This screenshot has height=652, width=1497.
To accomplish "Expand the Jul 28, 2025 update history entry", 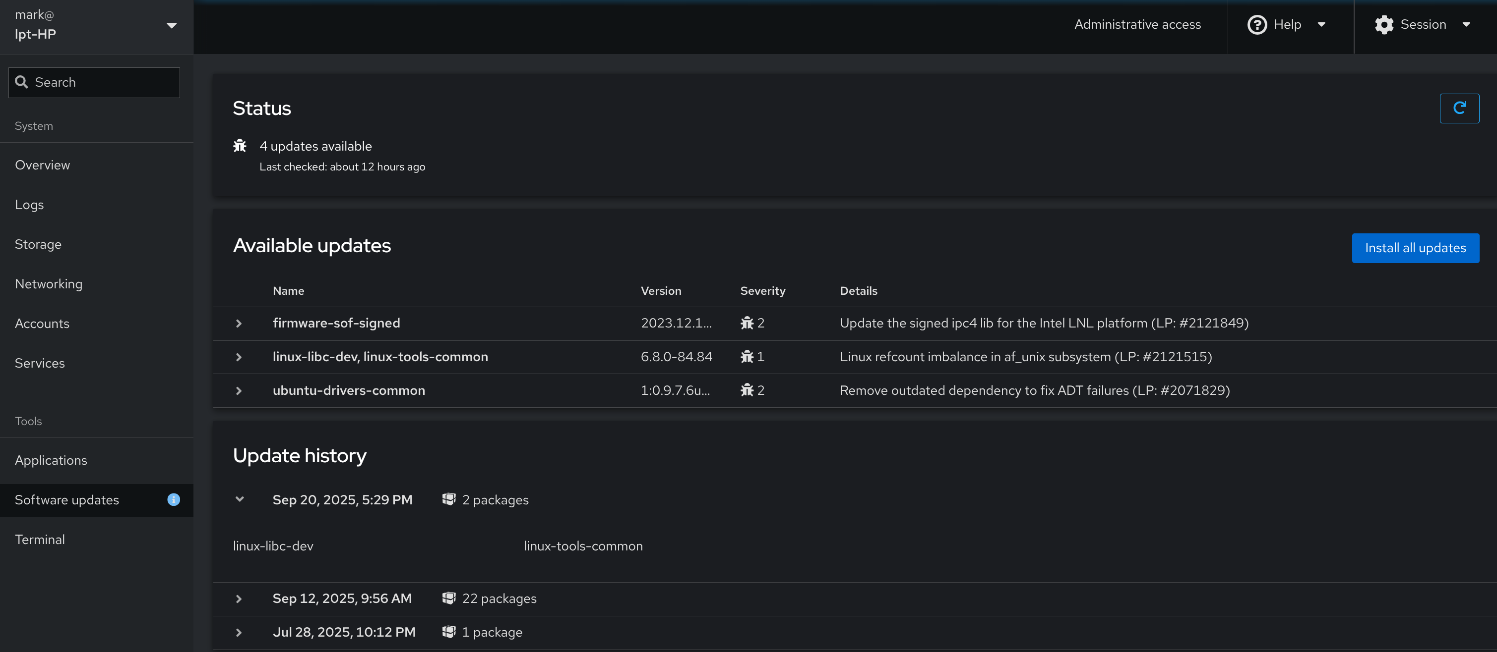I will click(238, 633).
